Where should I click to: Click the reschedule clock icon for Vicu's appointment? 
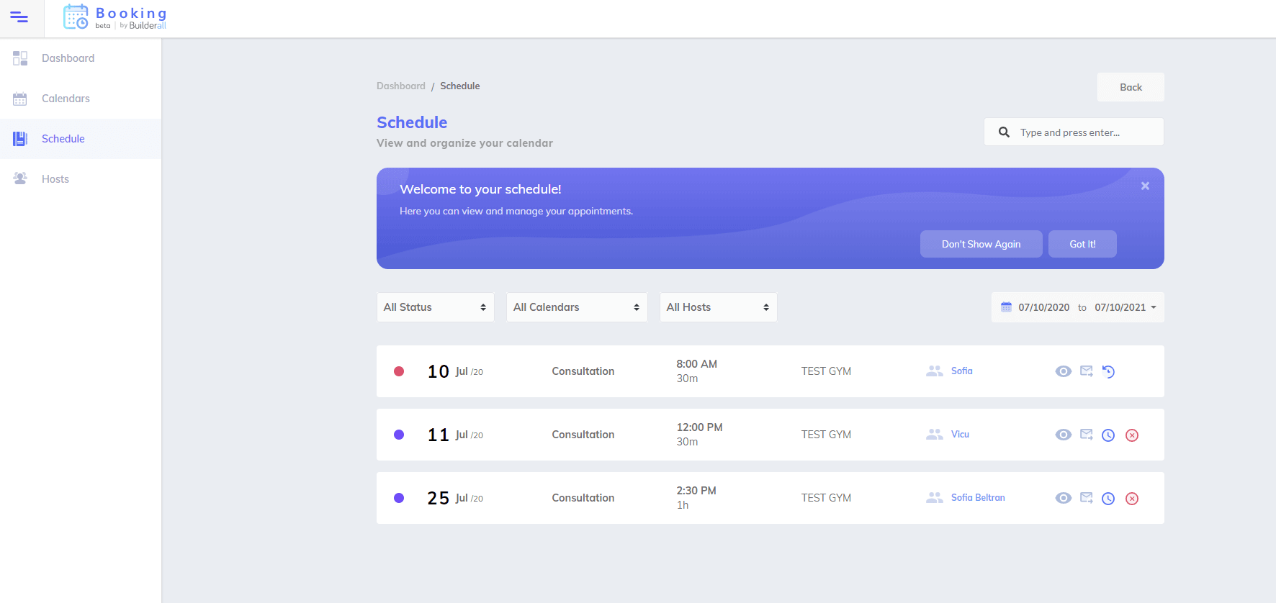(1108, 435)
